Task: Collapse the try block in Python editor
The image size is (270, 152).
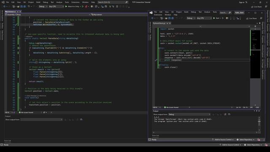Action: click(159, 48)
